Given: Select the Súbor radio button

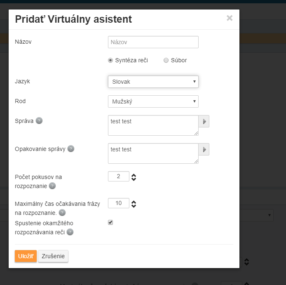Looking at the screenshot, I should click(x=166, y=60).
